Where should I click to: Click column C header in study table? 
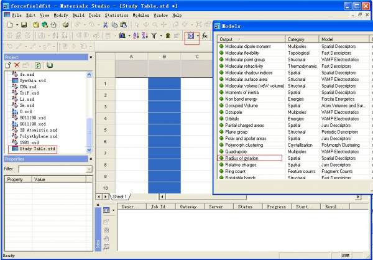(x=196, y=57)
